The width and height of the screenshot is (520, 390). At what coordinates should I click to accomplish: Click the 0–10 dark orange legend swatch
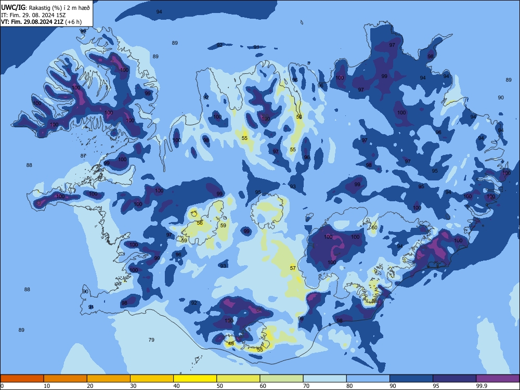coord(22,379)
